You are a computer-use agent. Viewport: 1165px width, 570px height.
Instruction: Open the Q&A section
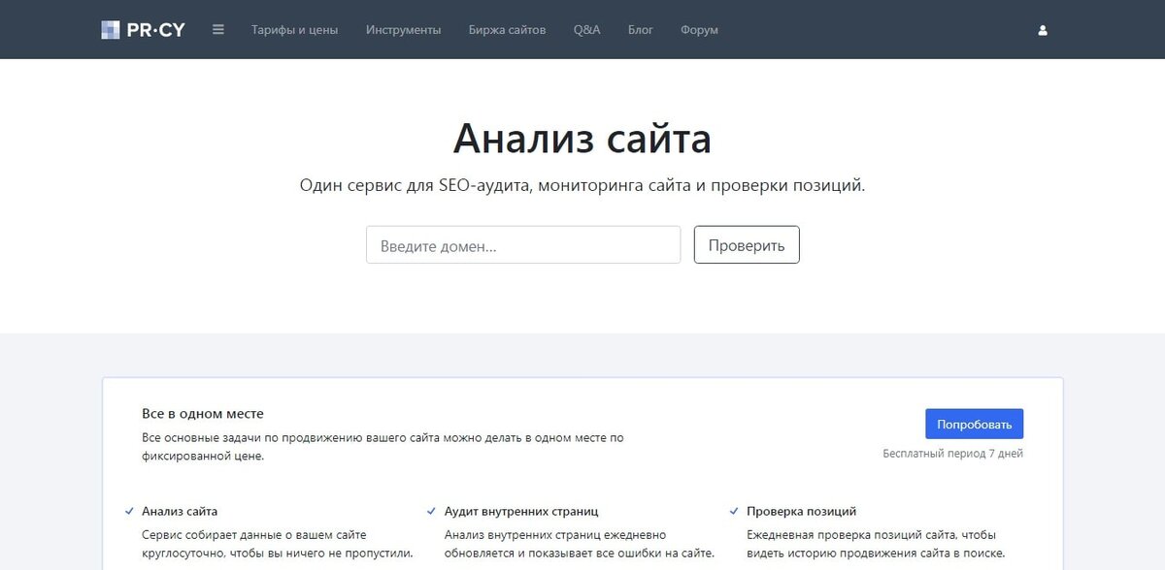[586, 30]
